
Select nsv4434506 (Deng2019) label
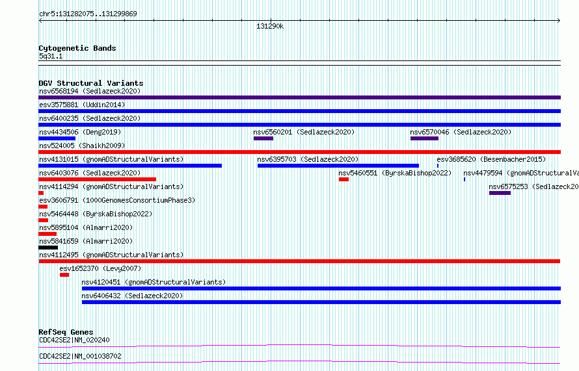(80, 132)
